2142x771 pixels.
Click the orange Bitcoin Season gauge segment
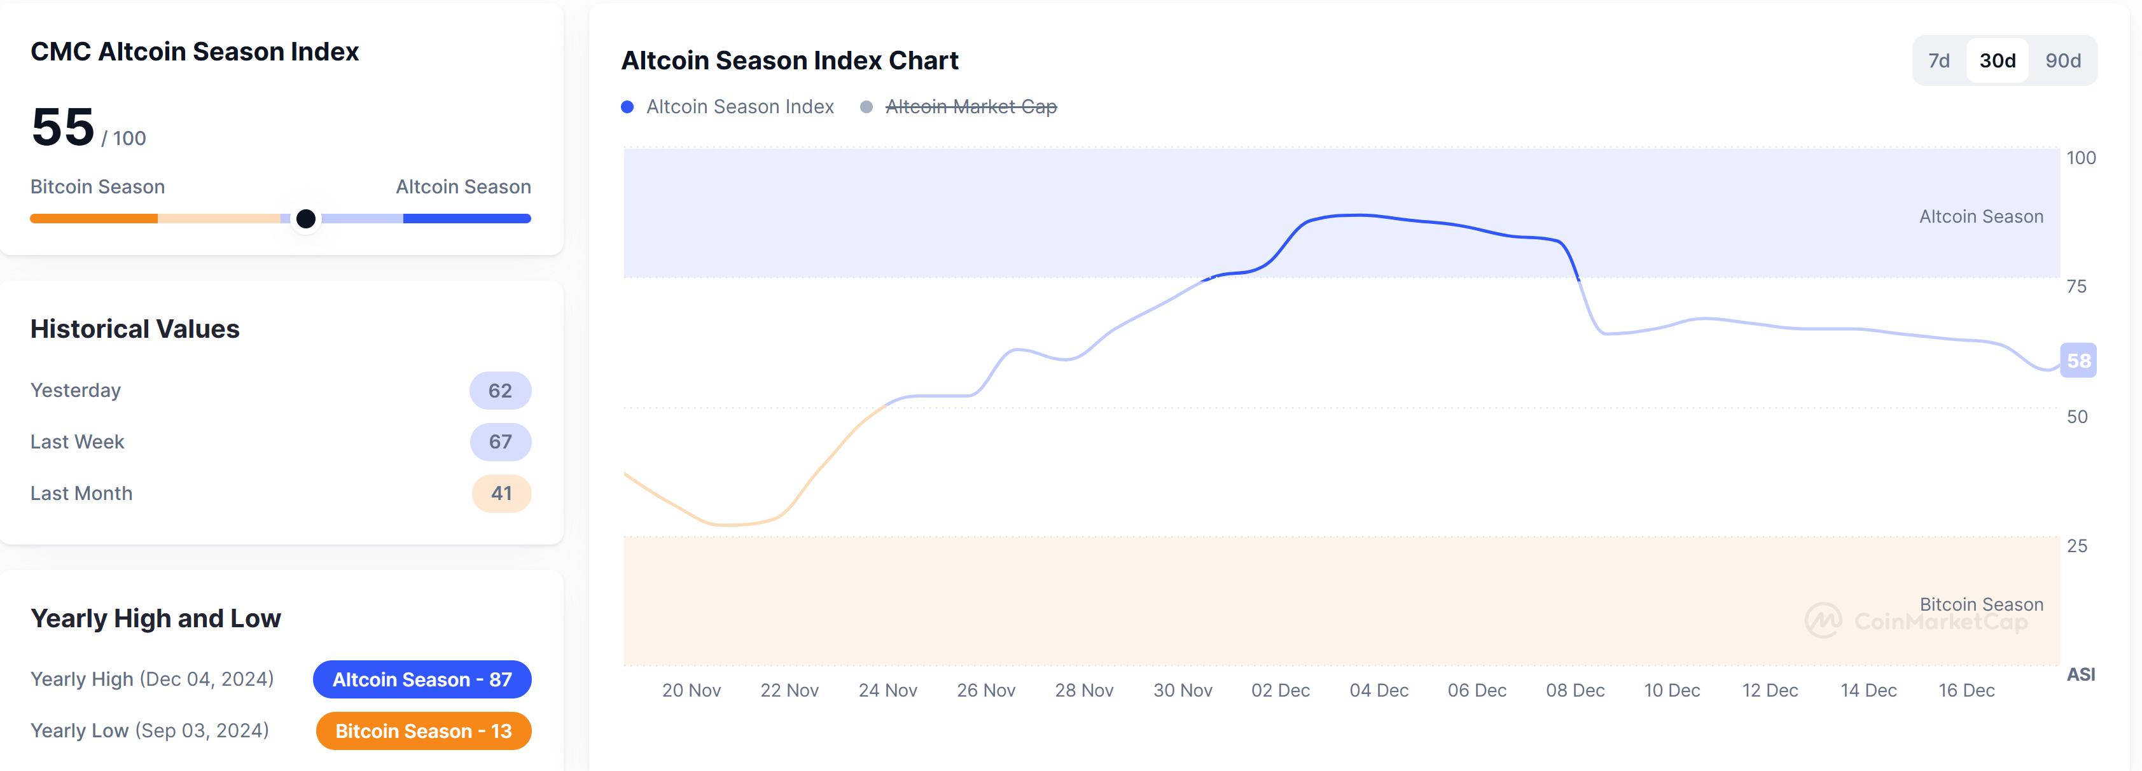point(94,219)
